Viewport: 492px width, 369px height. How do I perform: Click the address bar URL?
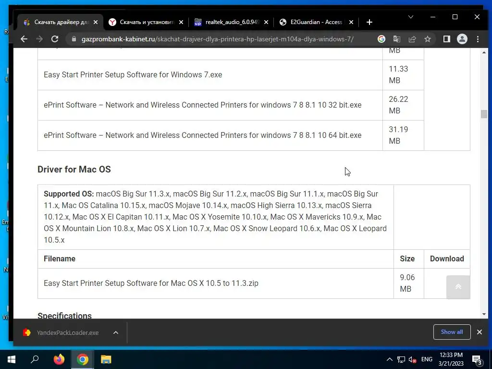pyautogui.click(x=218, y=39)
